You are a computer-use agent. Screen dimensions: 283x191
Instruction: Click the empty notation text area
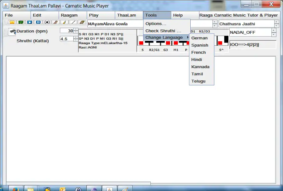pyautogui.click(x=141, y=119)
